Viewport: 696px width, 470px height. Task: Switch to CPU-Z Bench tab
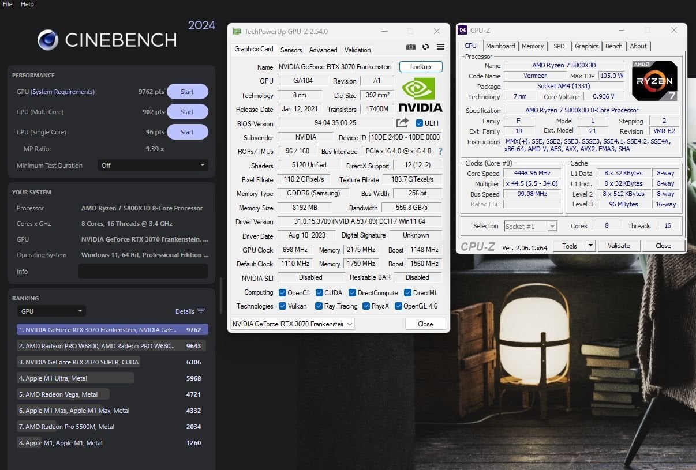pos(614,46)
